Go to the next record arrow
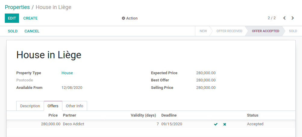This screenshot has width=302, height=137. tap(293, 18)
